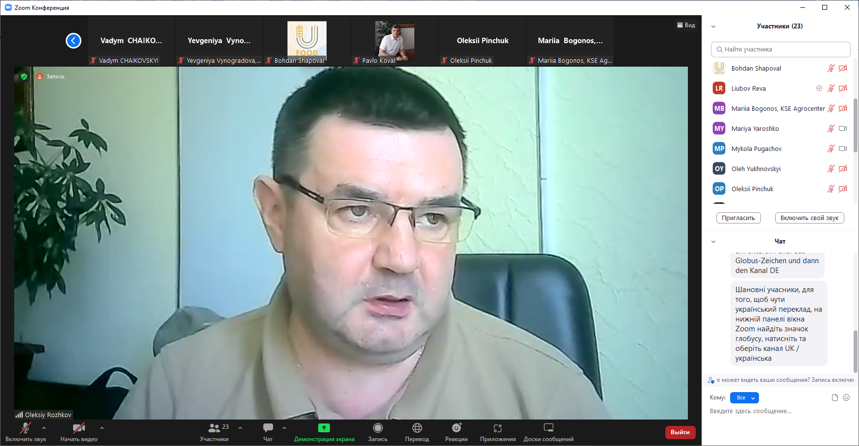Select Mariia Bogonos video tile
Image resolution: width=859 pixels, height=446 pixels.
[x=570, y=41]
